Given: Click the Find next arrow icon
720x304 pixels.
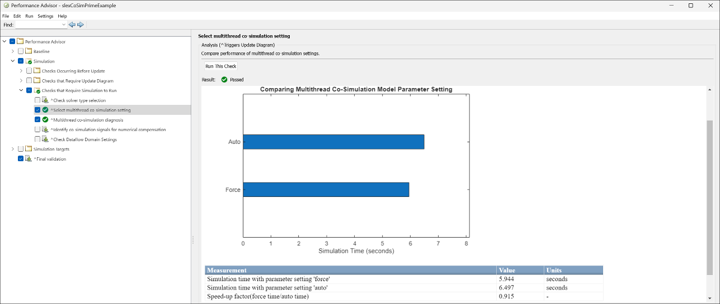Looking at the screenshot, I should click(x=81, y=25).
